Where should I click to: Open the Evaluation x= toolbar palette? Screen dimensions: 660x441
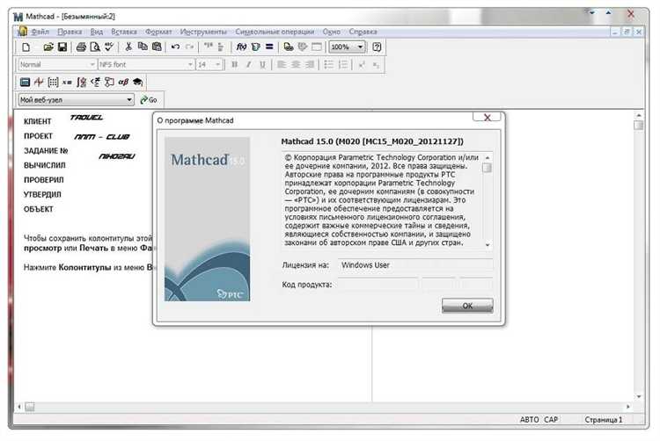click(67, 82)
